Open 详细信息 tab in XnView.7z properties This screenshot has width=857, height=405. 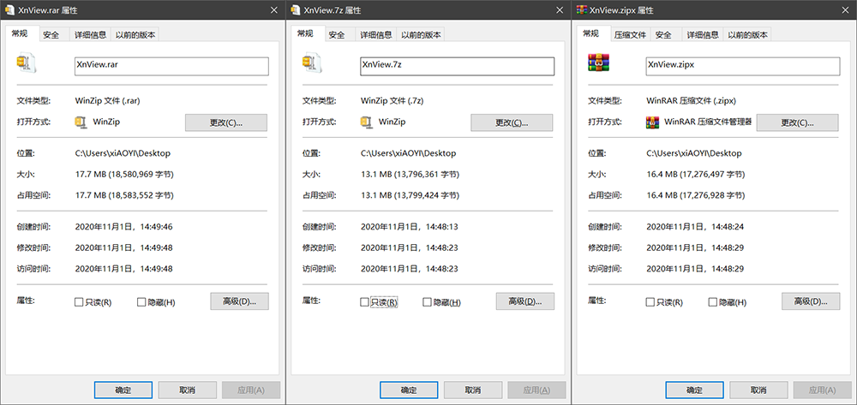click(376, 35)
